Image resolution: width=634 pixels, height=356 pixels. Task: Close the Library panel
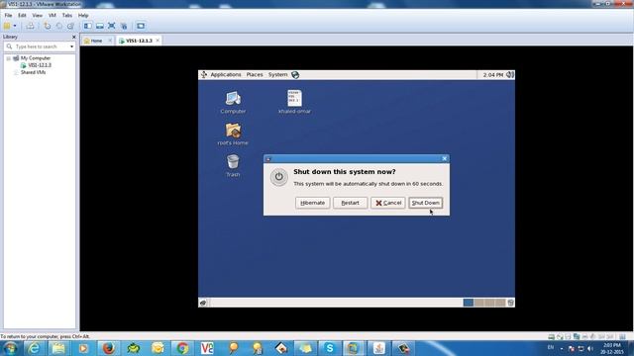(73, 37)
